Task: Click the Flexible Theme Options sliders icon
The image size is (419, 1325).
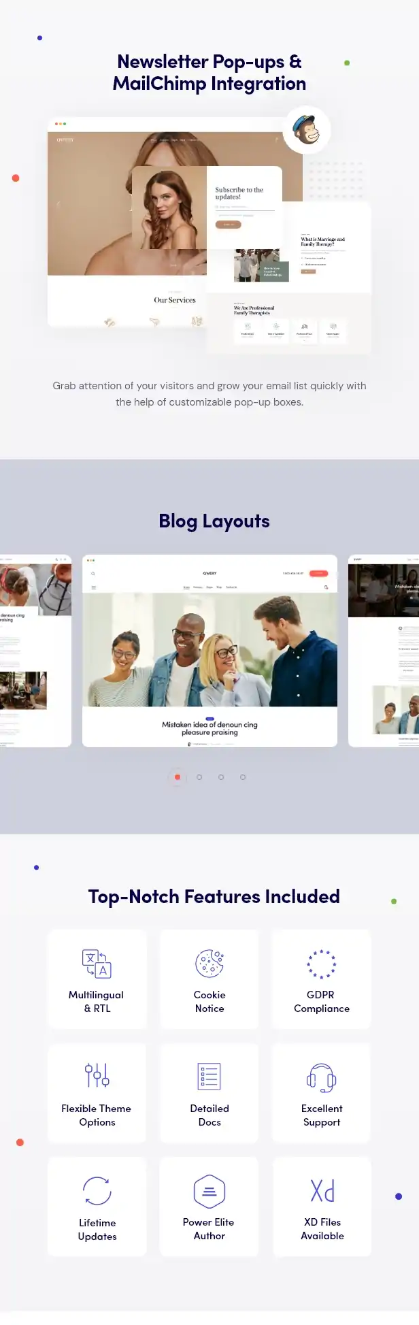Action: tap(97, 1075)
